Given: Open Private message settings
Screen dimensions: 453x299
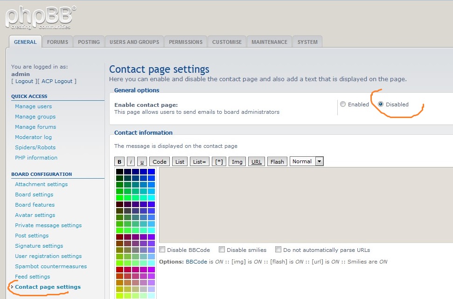Looking at the screenshot, I should click(48, 225).
